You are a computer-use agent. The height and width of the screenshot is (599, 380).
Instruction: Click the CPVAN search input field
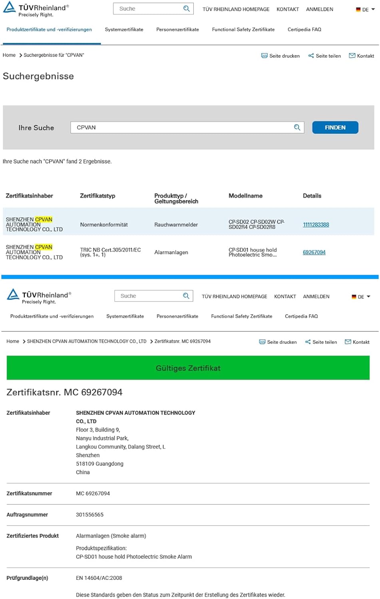coord(187,127)
